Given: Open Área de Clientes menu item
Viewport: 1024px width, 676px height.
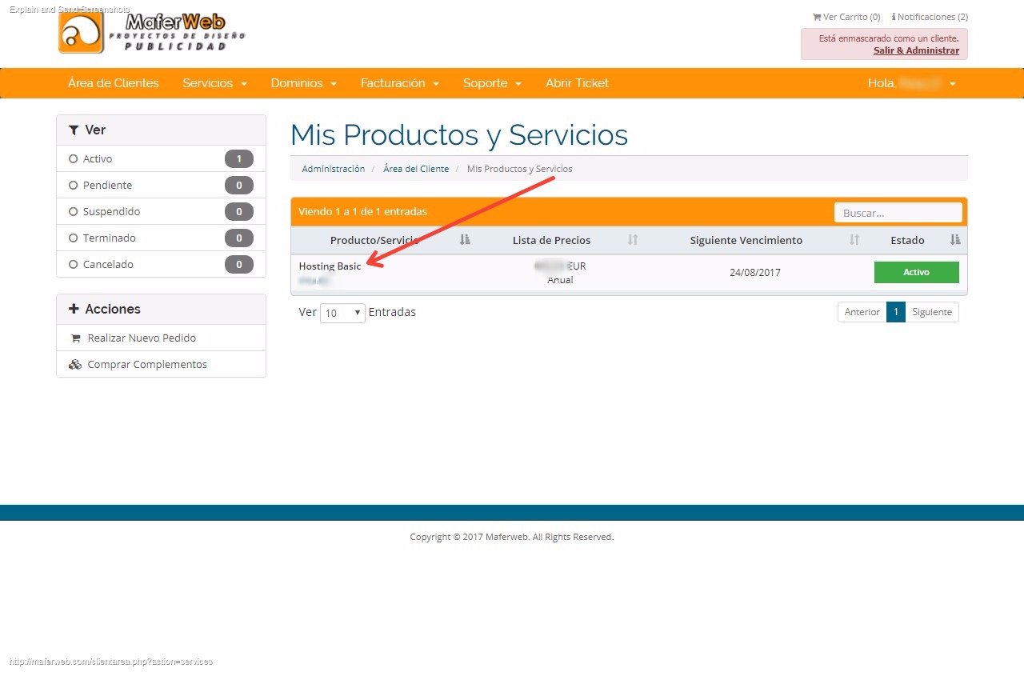Looking at the screenshot, I should click(113, 83).
